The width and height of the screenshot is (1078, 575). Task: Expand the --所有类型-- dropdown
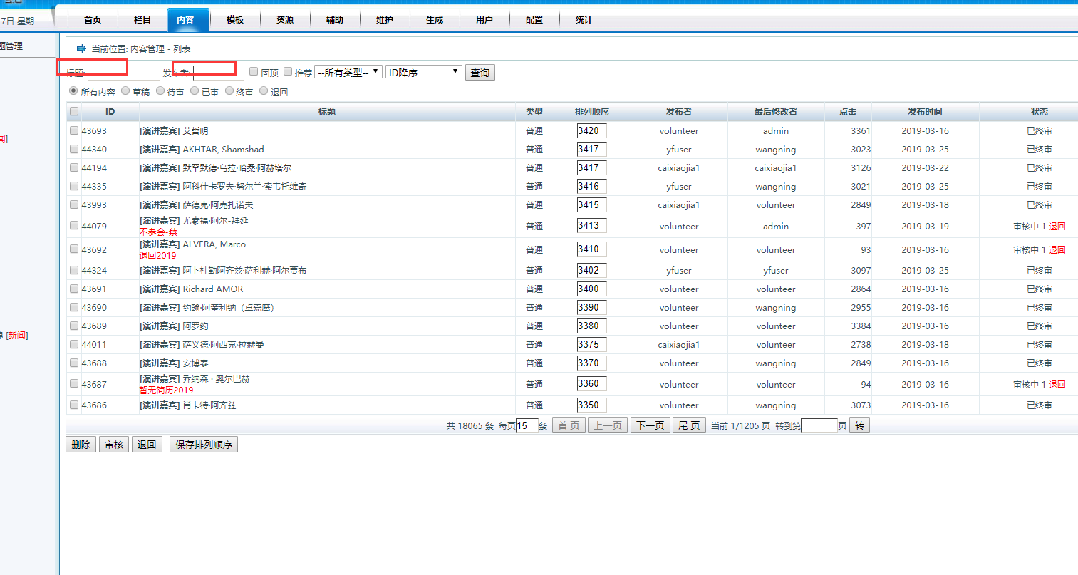(348, 72)
